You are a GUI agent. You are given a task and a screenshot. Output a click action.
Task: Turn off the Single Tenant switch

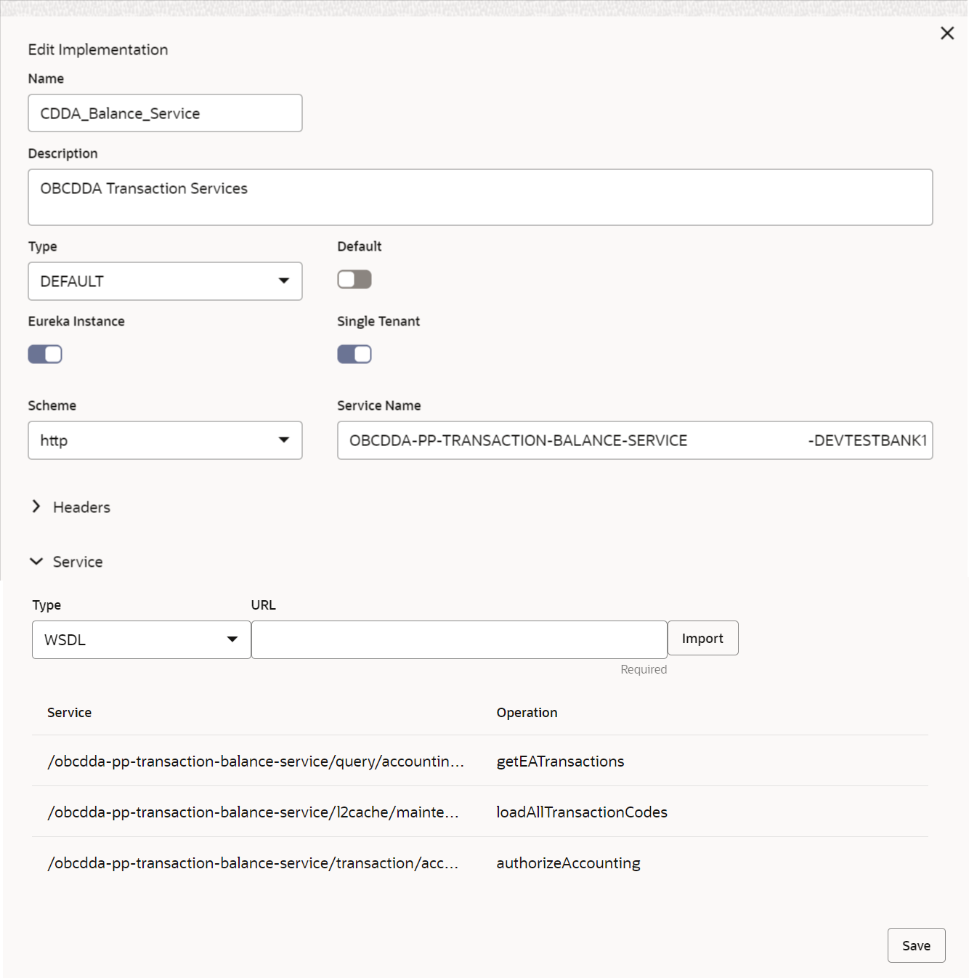354,354
